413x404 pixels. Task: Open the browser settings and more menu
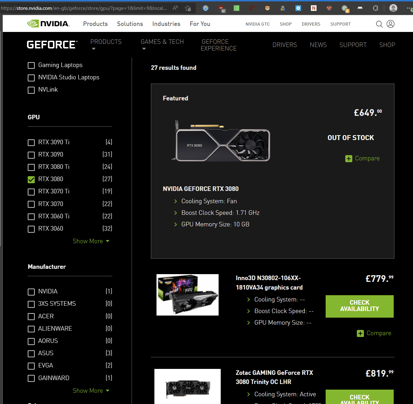[x=409, y=9]
